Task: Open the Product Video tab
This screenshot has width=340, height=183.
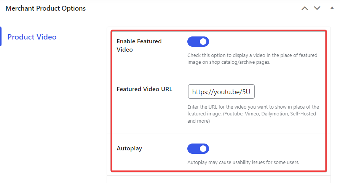Action: pos(32,37)
